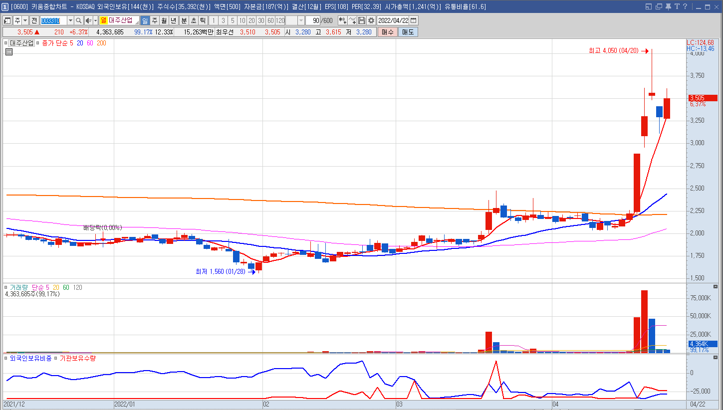Click the leftmost screen layout toolbar icon
The height and width of the screenshot is (410, 723).
pyautogui.click(x=7, y=20)
